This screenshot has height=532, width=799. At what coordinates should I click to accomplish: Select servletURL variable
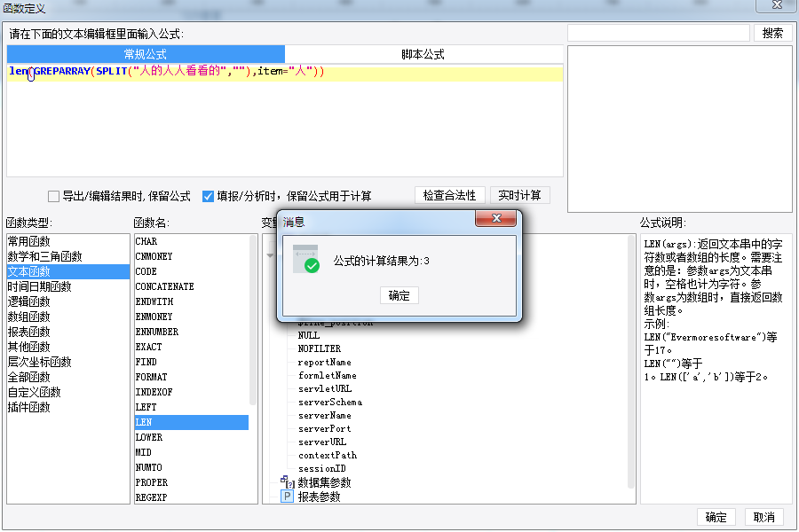(x=325, y=388)
